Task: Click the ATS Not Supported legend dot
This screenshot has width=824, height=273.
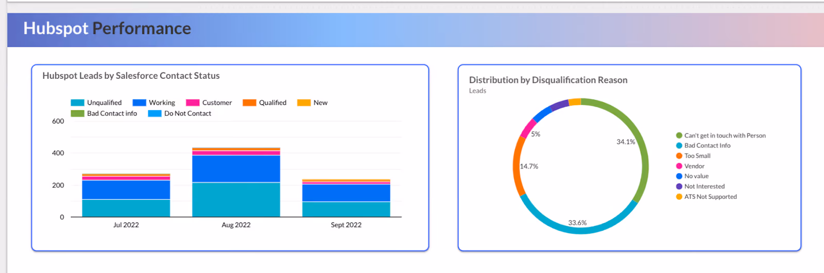Action: tap(679, 197)
